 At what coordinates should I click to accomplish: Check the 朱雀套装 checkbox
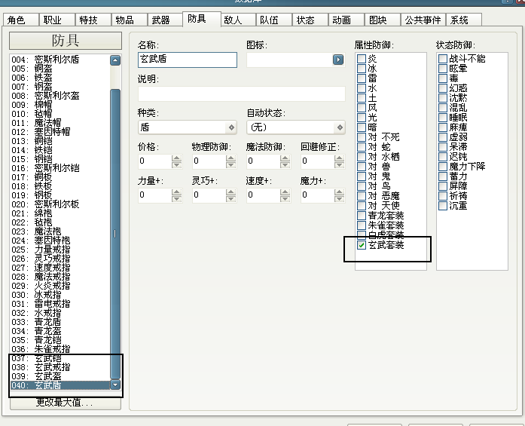pos(362,225)
